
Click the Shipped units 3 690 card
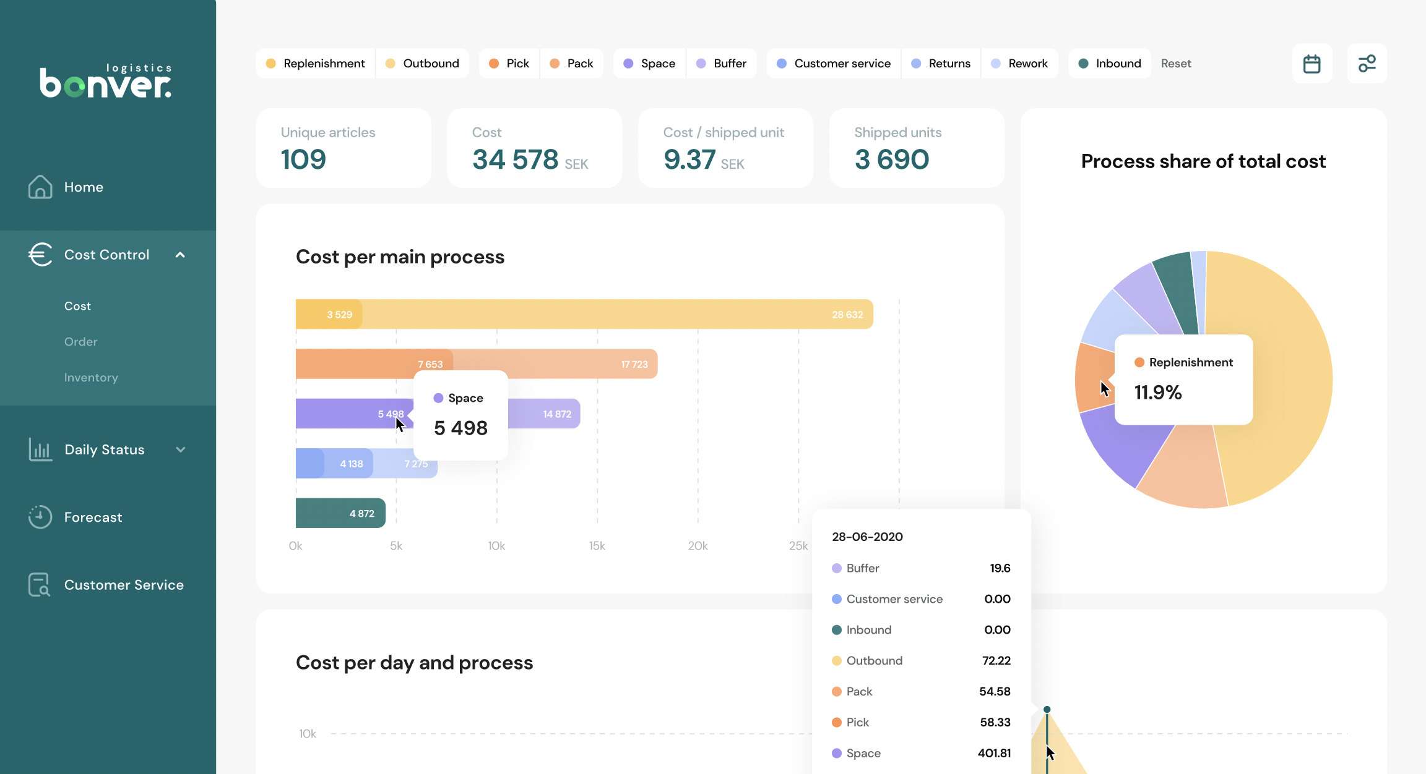(917, 148)
